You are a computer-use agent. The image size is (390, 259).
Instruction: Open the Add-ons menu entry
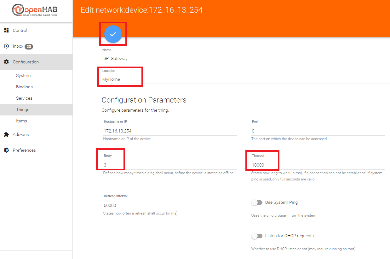36,134
